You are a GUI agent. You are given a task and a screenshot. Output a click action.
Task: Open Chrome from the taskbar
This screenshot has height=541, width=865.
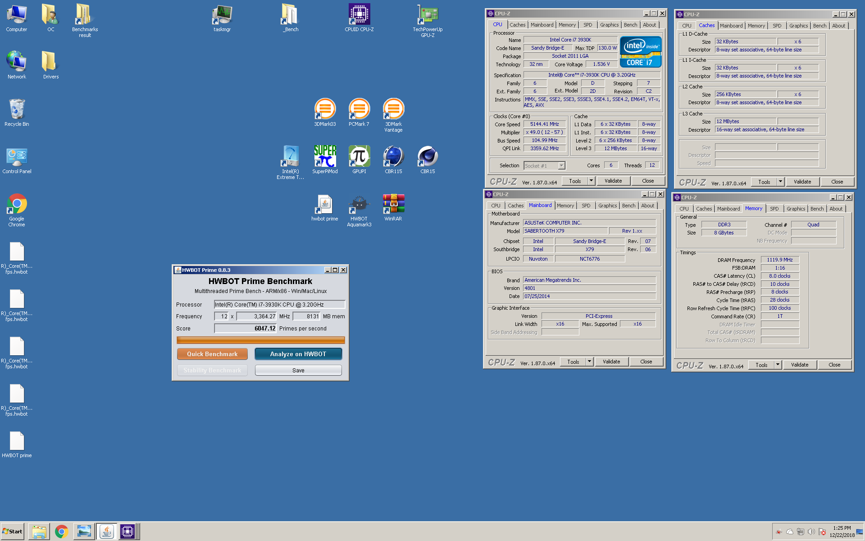coord(61,532)
